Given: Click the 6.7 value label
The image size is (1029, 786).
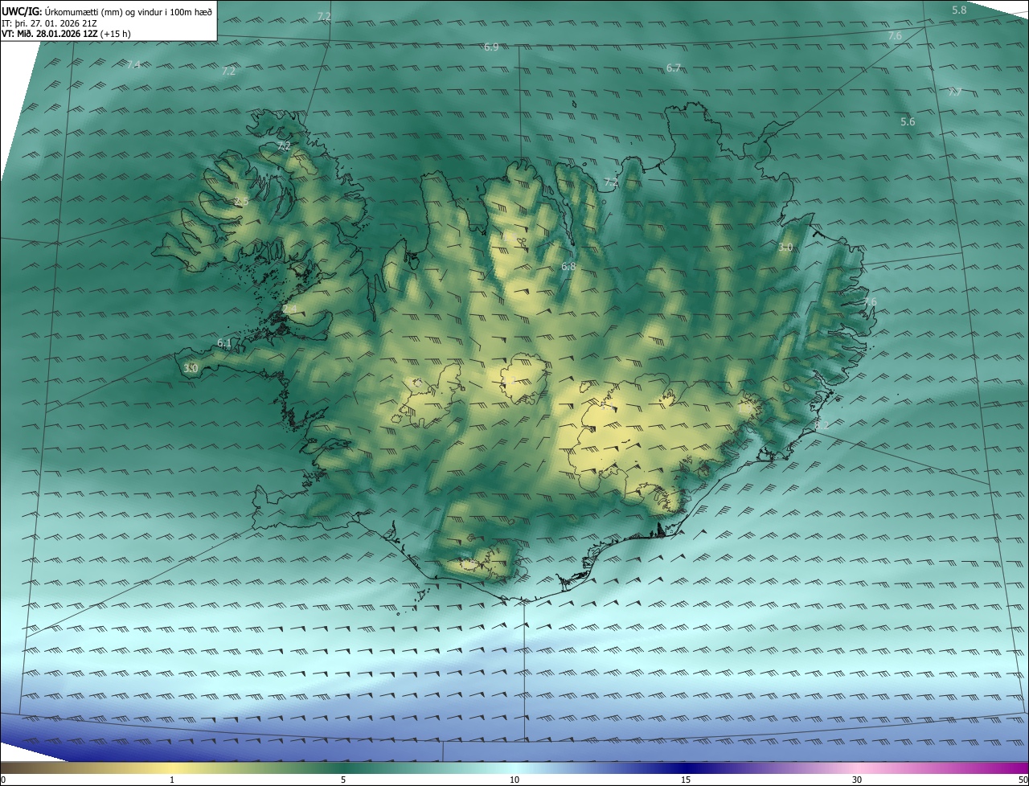Looking at the screenshot, I should coord(674,68).
